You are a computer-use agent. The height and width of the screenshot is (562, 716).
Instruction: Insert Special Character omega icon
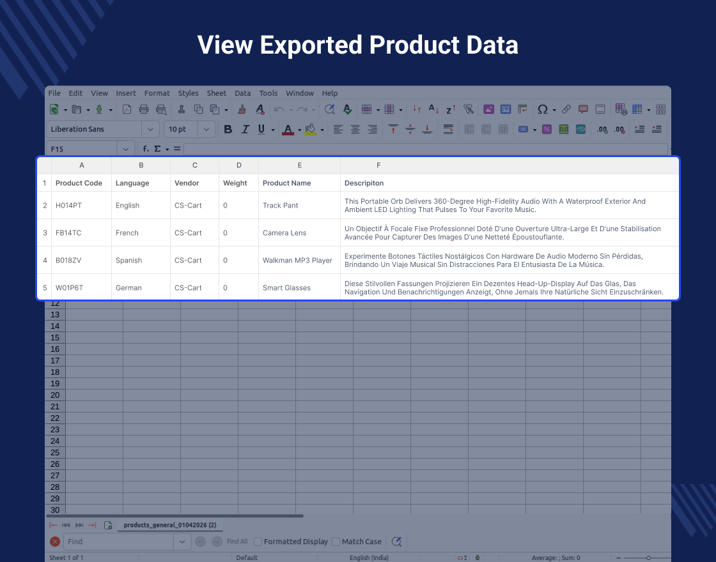543,109
